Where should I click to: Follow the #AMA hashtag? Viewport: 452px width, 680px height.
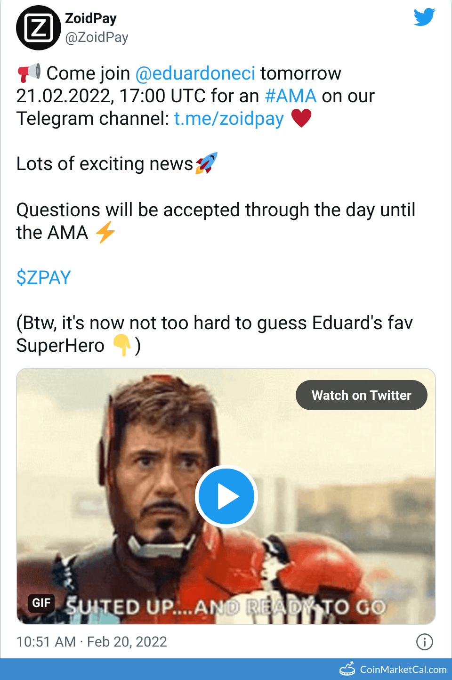point(291,96)
